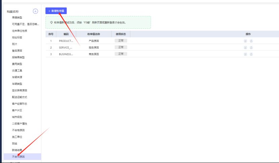Image resolution: width=279 pixels, height=163 pixels.
Task: Delete the 服务原因 row
Action: pos(251,48)
